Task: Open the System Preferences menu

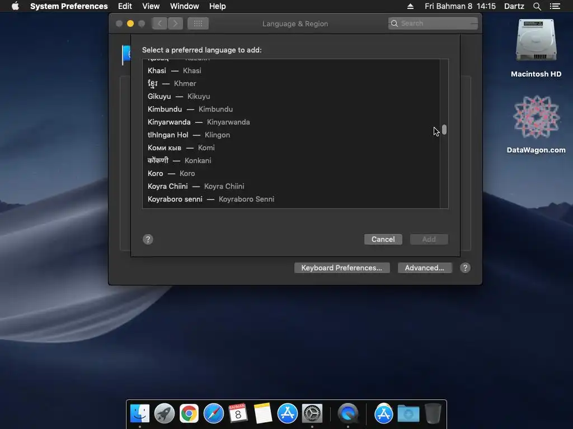Action: click(69, 6)
